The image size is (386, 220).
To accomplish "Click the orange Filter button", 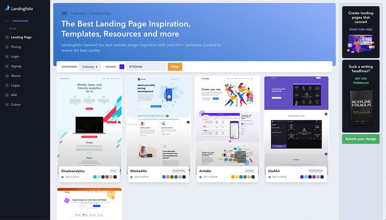I will 175,67.
